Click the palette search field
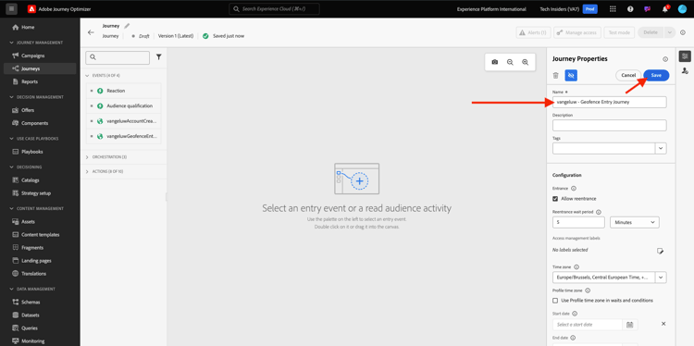This screenshot has width=694, height=346. [118, 57]
